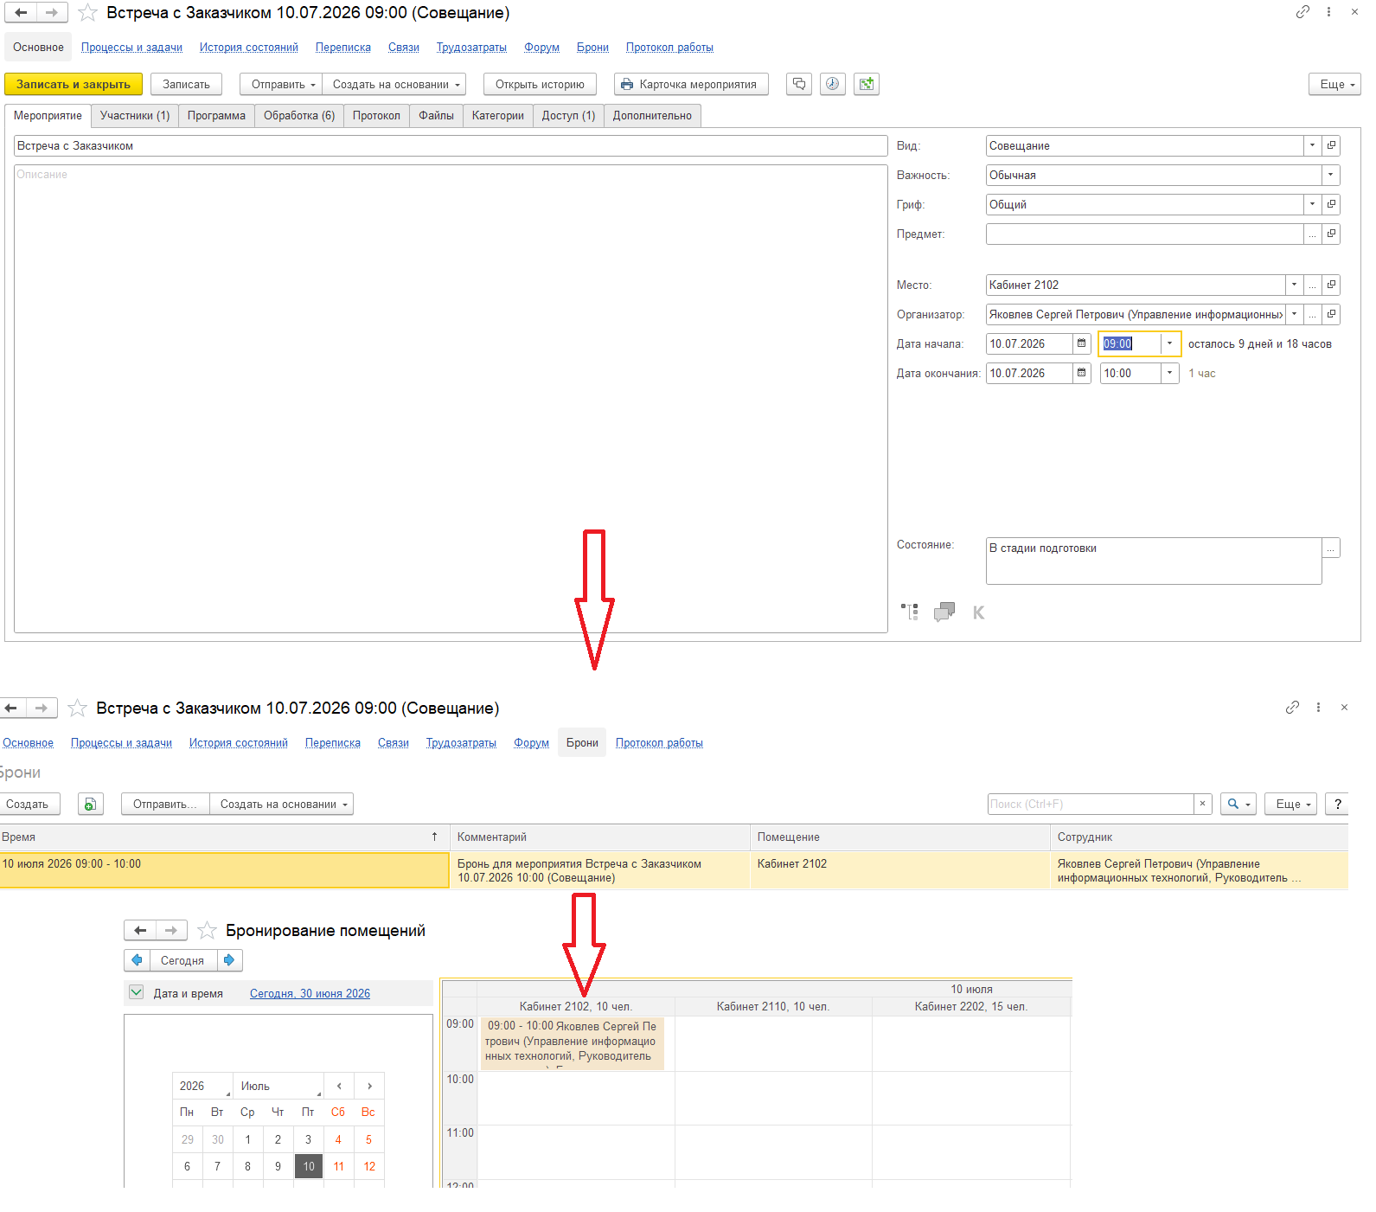The width and height of the screenshot is (1376, 1212).
Task: Switch to Файлы tab
Action: (436, 115)
